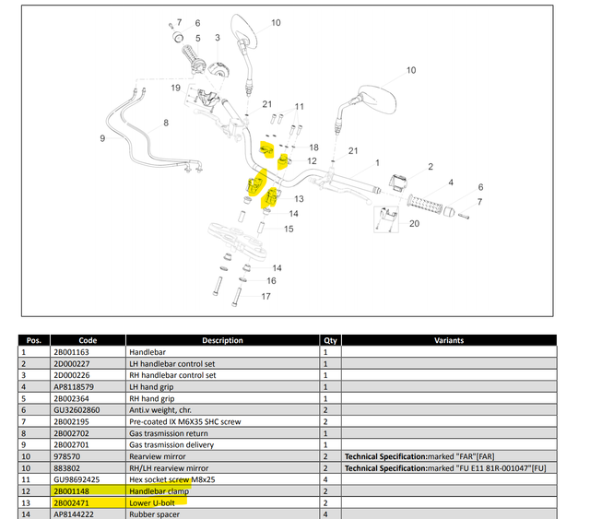The image size is (590, 519).
Task: Click quantity 2 in Handlebar clamp row
Action: [325, 491]
